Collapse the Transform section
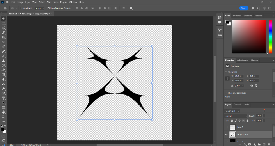The width and height of the screenshot is (275, 146). coord(226,72)
